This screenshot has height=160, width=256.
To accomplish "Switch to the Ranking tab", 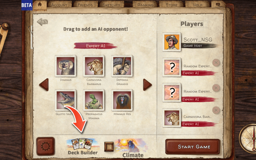I will pyautogui.click(x=145, y=5).
